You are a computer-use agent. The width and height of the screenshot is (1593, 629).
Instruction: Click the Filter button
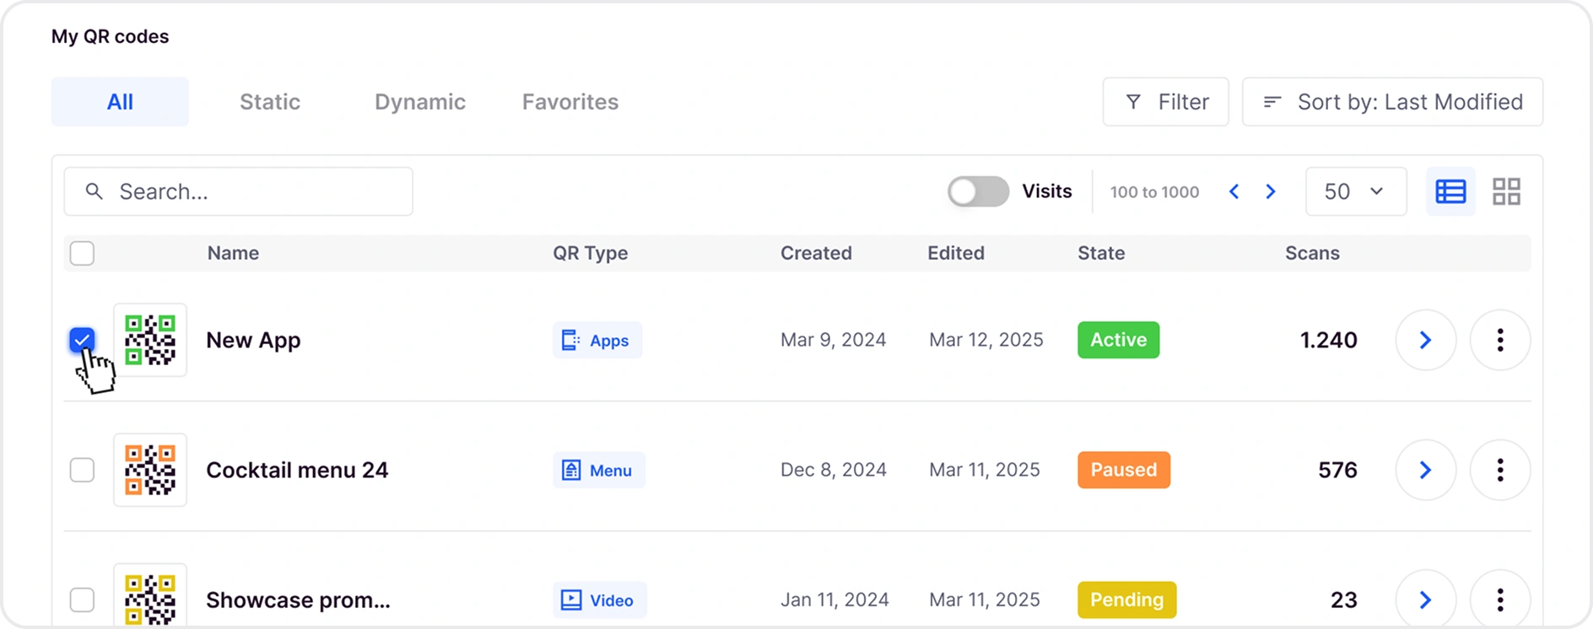coord(1165,102)
